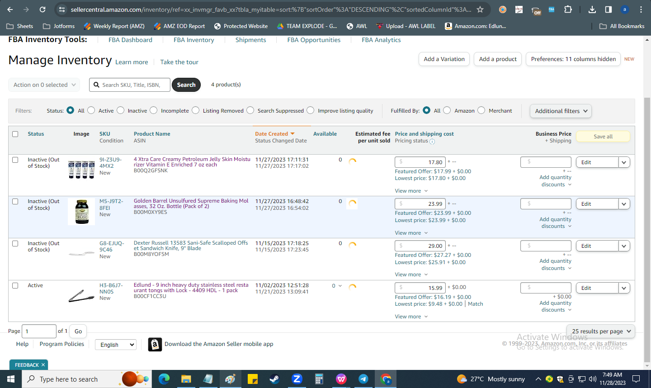Viewport: 651px width, 388px height.
Task: Open the Chrome profile avatar
Action: [625, 9]
